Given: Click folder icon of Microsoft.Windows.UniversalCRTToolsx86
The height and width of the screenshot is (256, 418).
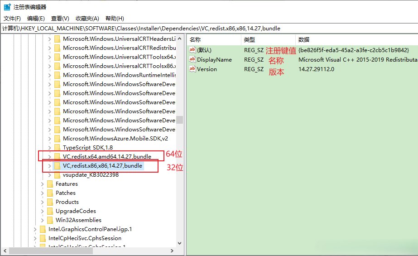Looking at the screenshot, I should click(57, 67).
